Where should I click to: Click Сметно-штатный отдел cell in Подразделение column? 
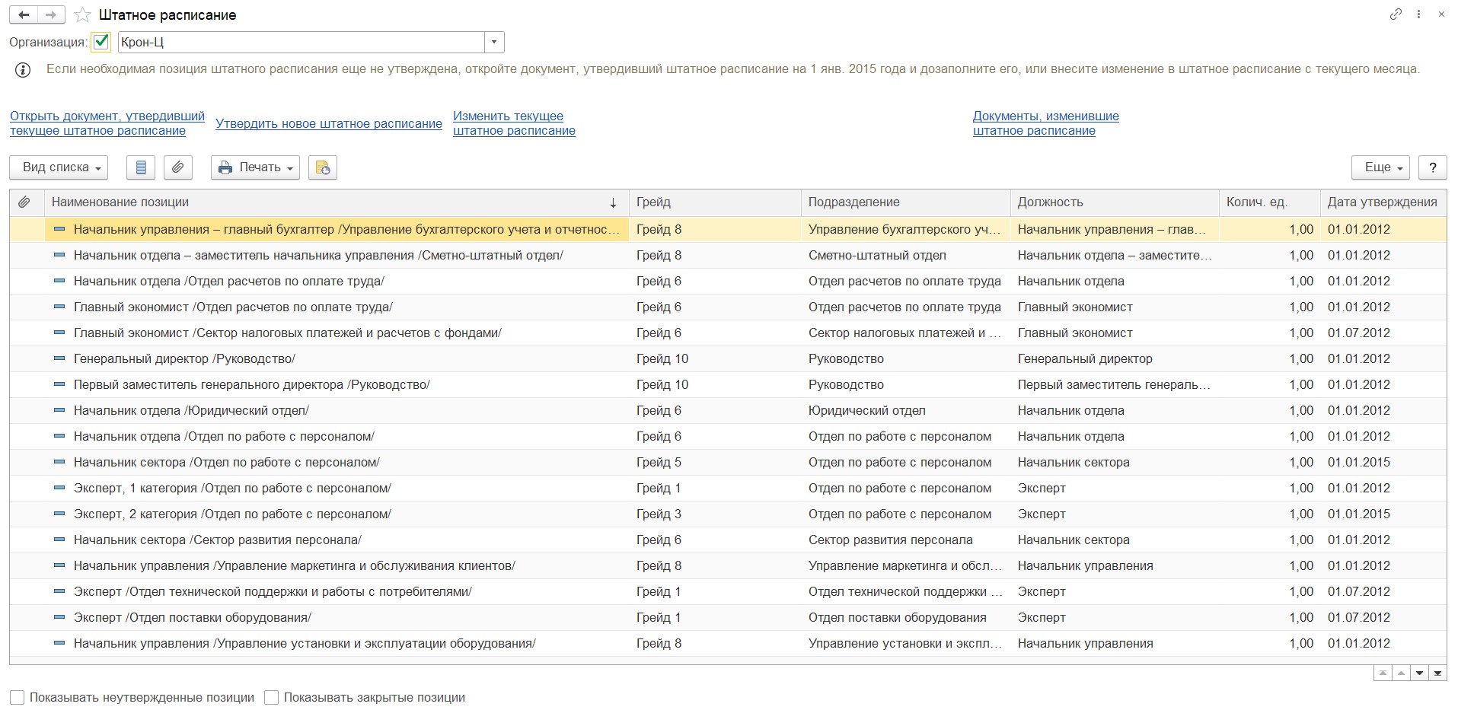click(x=905, y=255)
